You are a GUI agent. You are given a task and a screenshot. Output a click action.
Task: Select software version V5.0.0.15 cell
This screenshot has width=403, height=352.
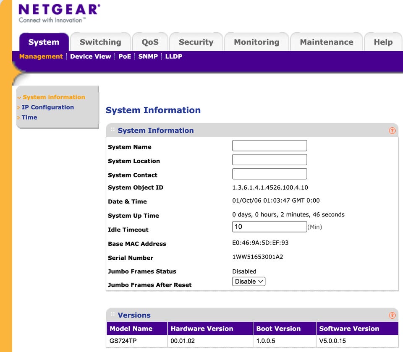pos(357,341)
